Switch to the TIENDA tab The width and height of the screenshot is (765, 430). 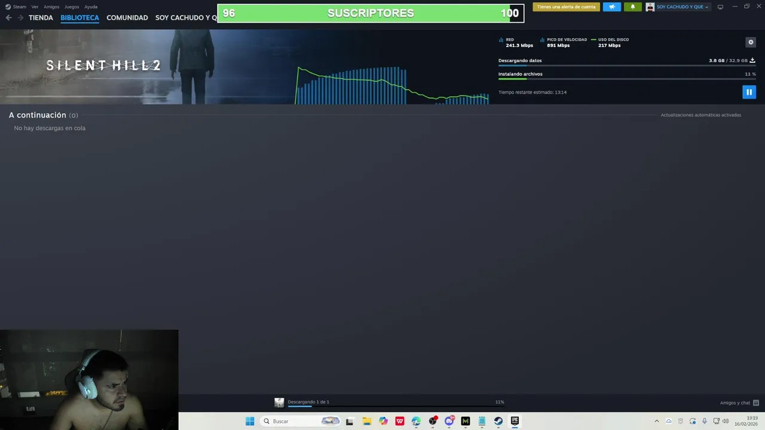pyautogui.click(x=41, y=18)
